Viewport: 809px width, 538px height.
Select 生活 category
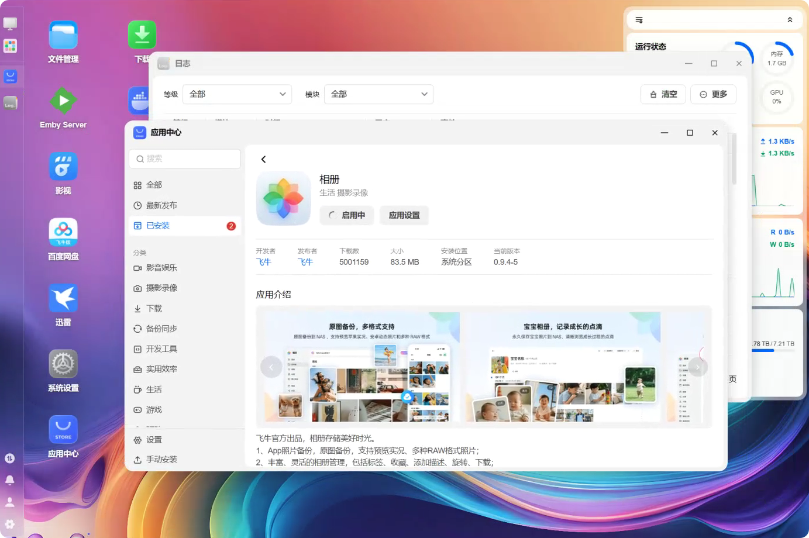tap(185, 389)
